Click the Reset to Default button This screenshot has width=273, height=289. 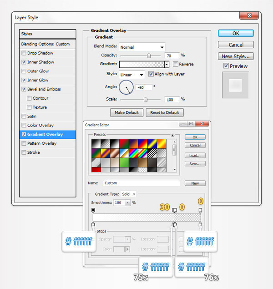[165, 112]
